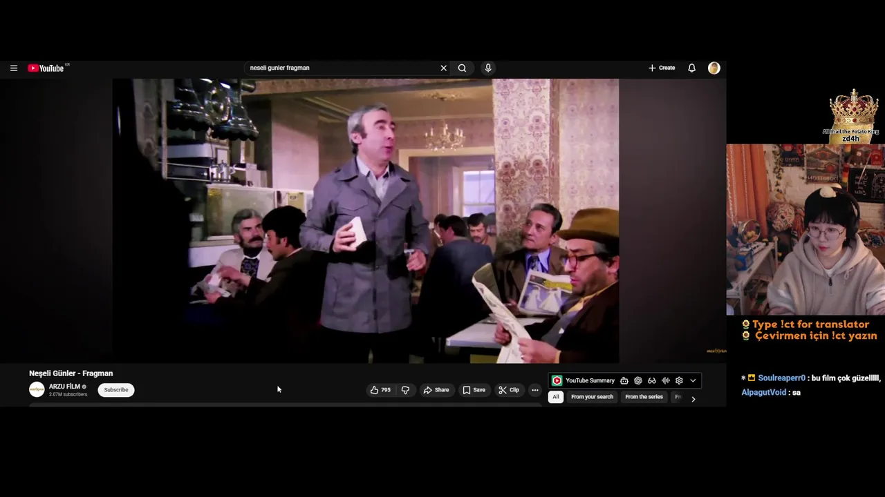Viewport: 885px width, 497px height.
Task: Click the robot icon in YouTube Summary
Action: tap(624, 380)
